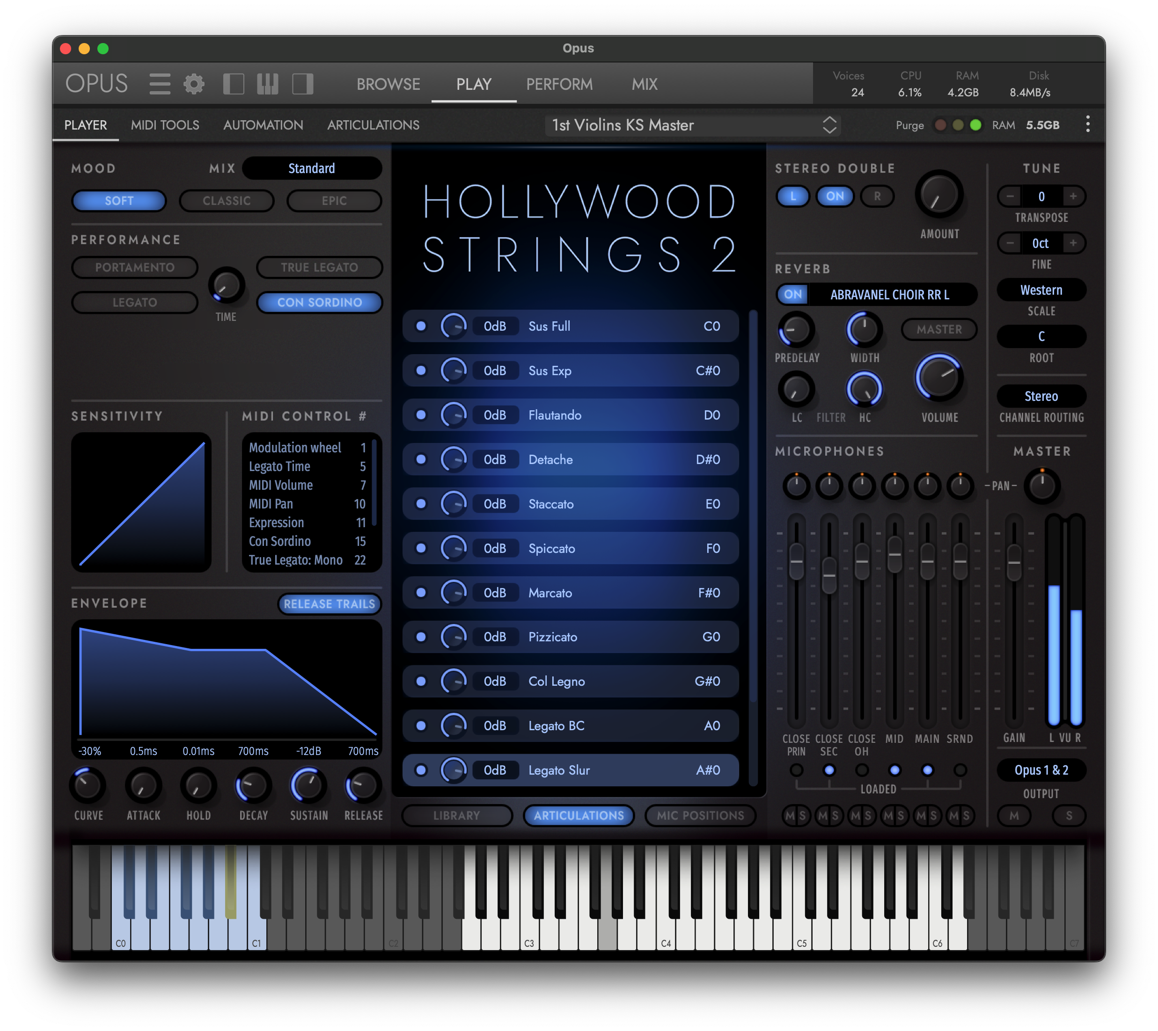Select the EPIC mood button
This screenshot has height=1031, width=1158.
334,201
